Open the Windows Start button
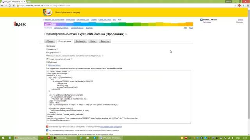 (3, 138)
